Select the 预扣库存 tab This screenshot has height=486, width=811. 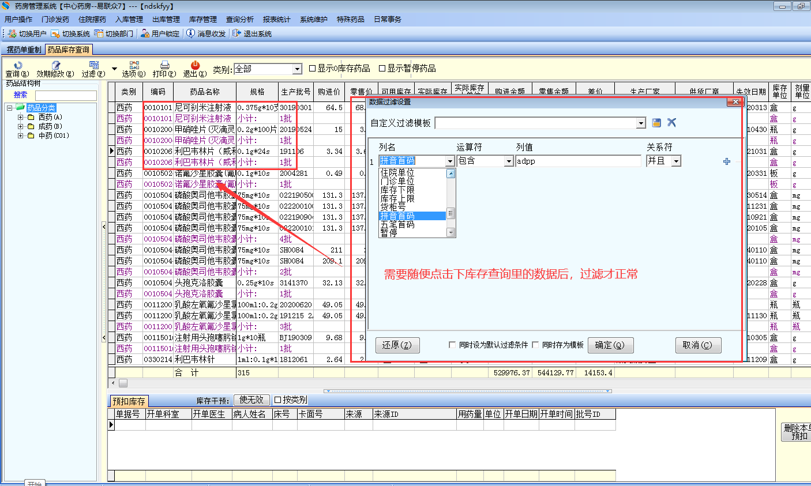click(x=129, y=401)
